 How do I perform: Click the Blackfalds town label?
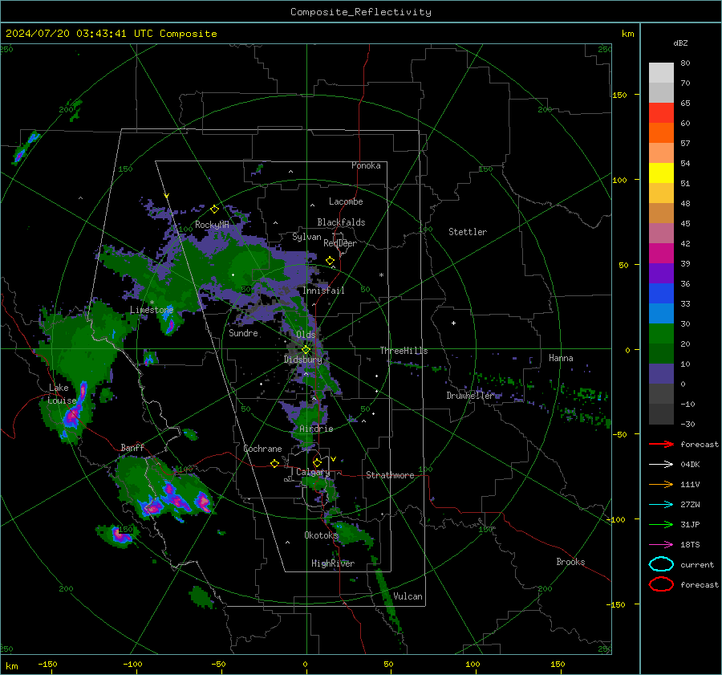point(341,222)
